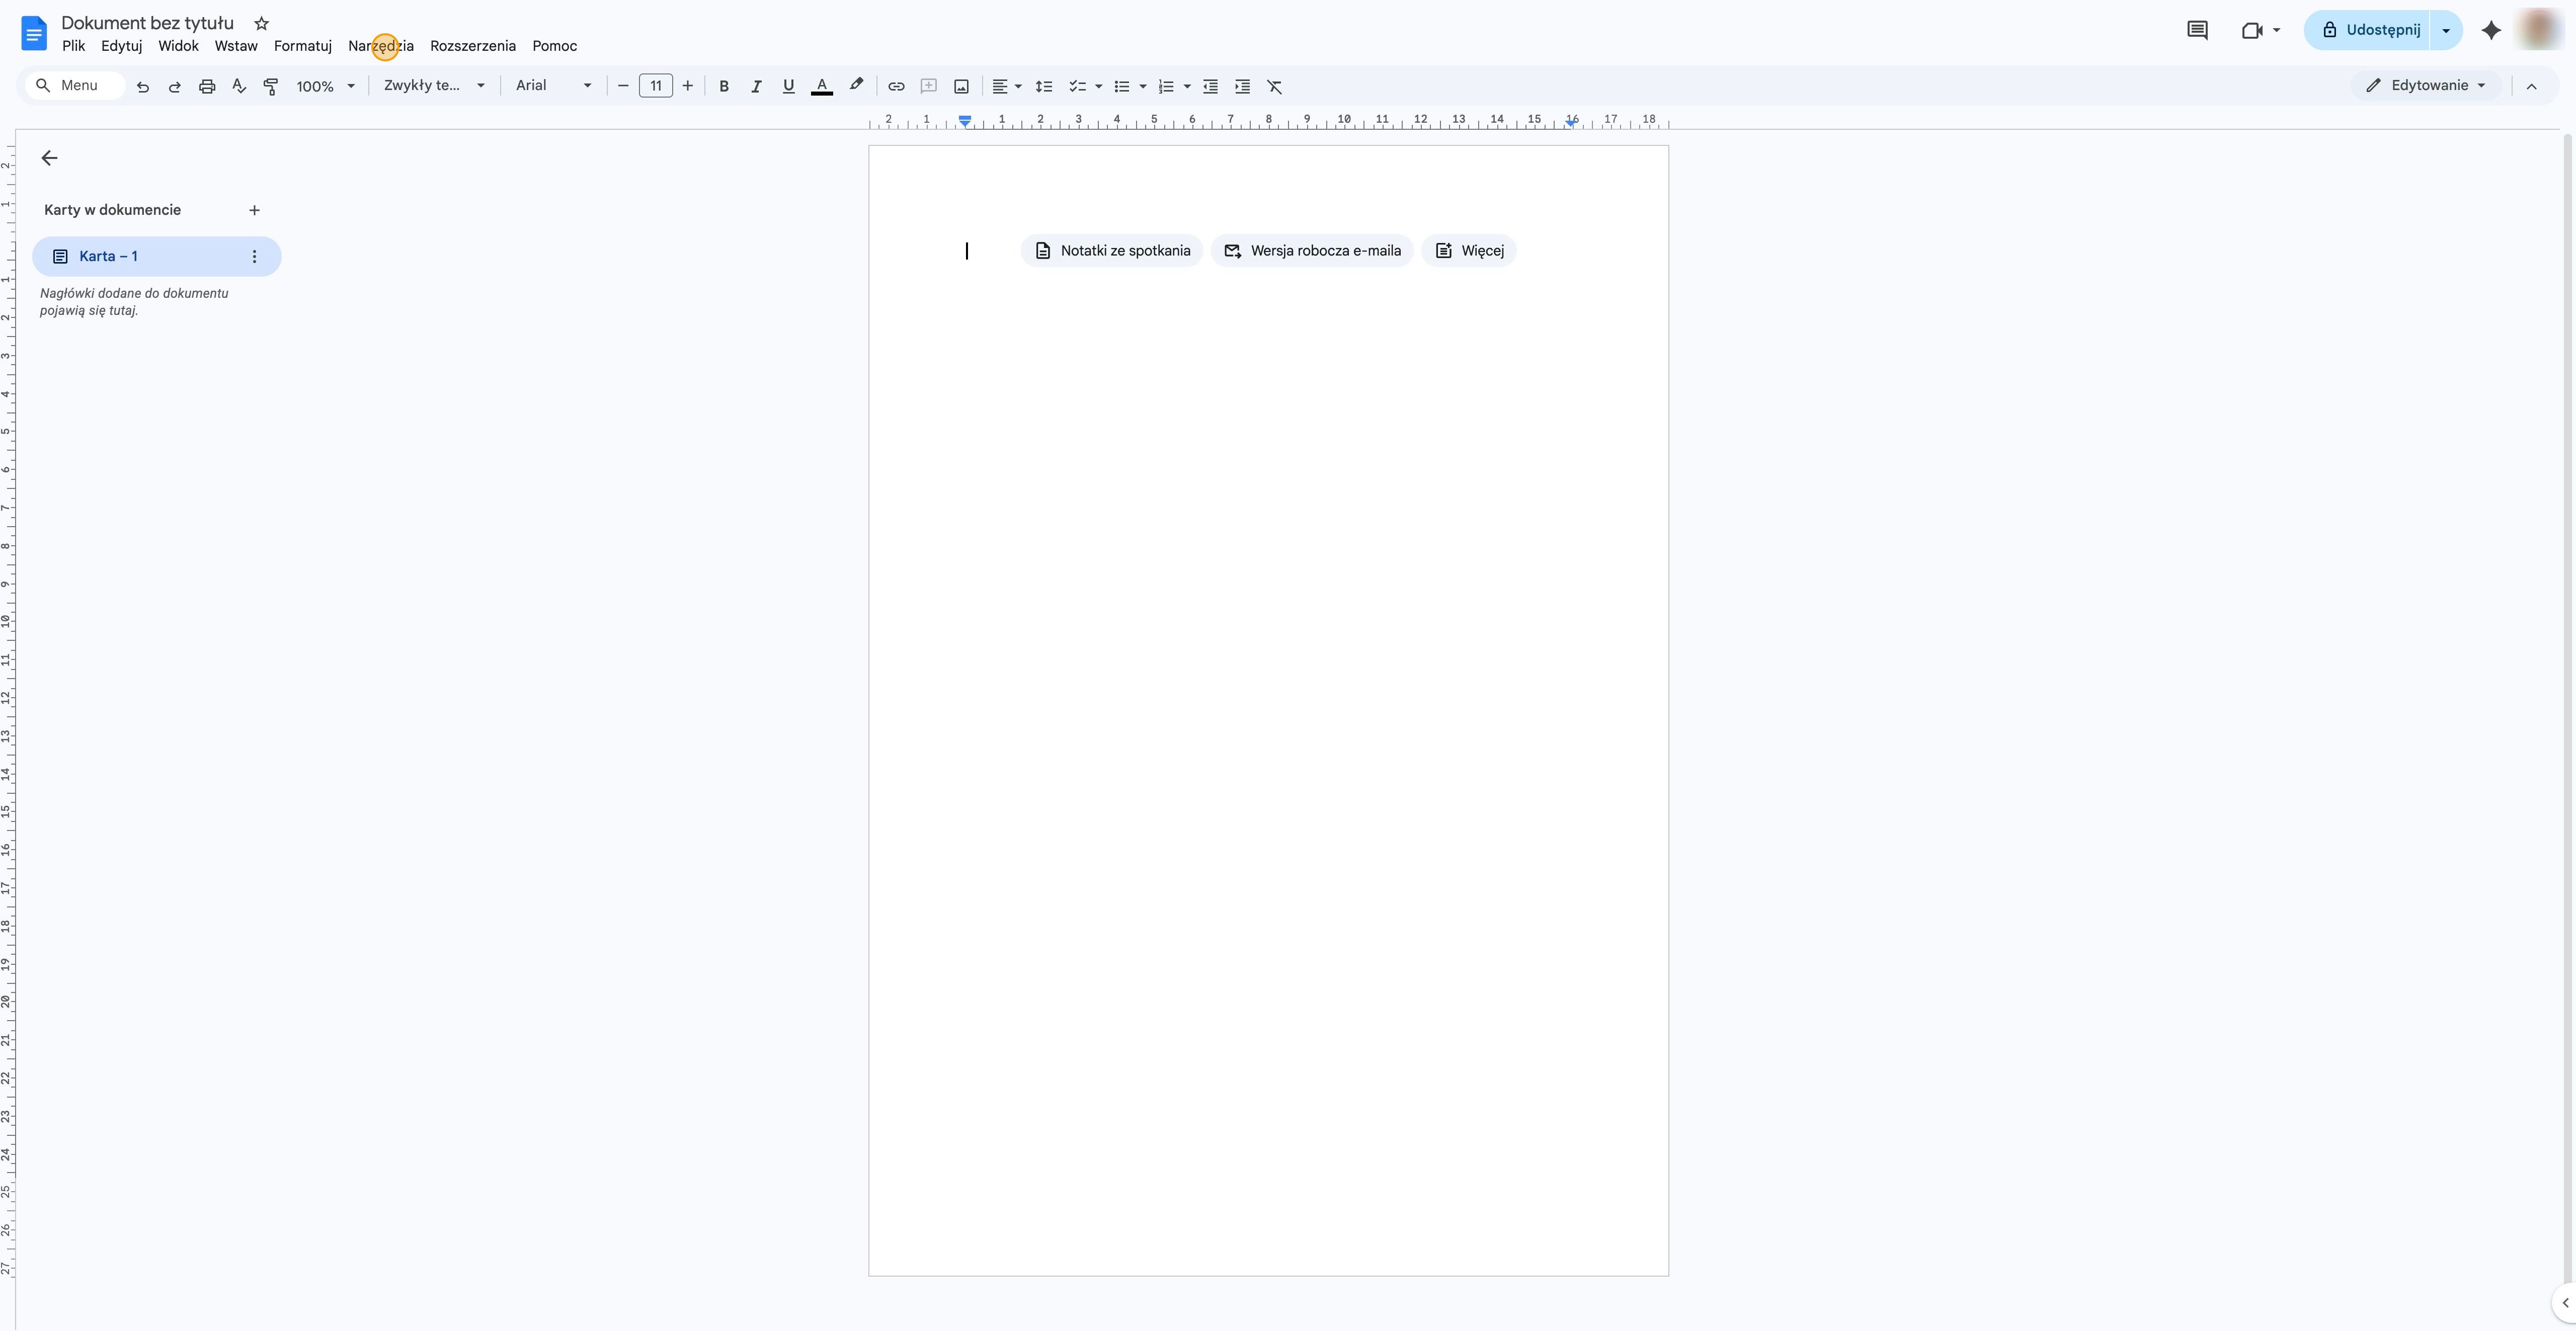The height and width of the screenshot is (1331, 2576).
Task: Insert a link using chain icon
Action: pos(896,87)
